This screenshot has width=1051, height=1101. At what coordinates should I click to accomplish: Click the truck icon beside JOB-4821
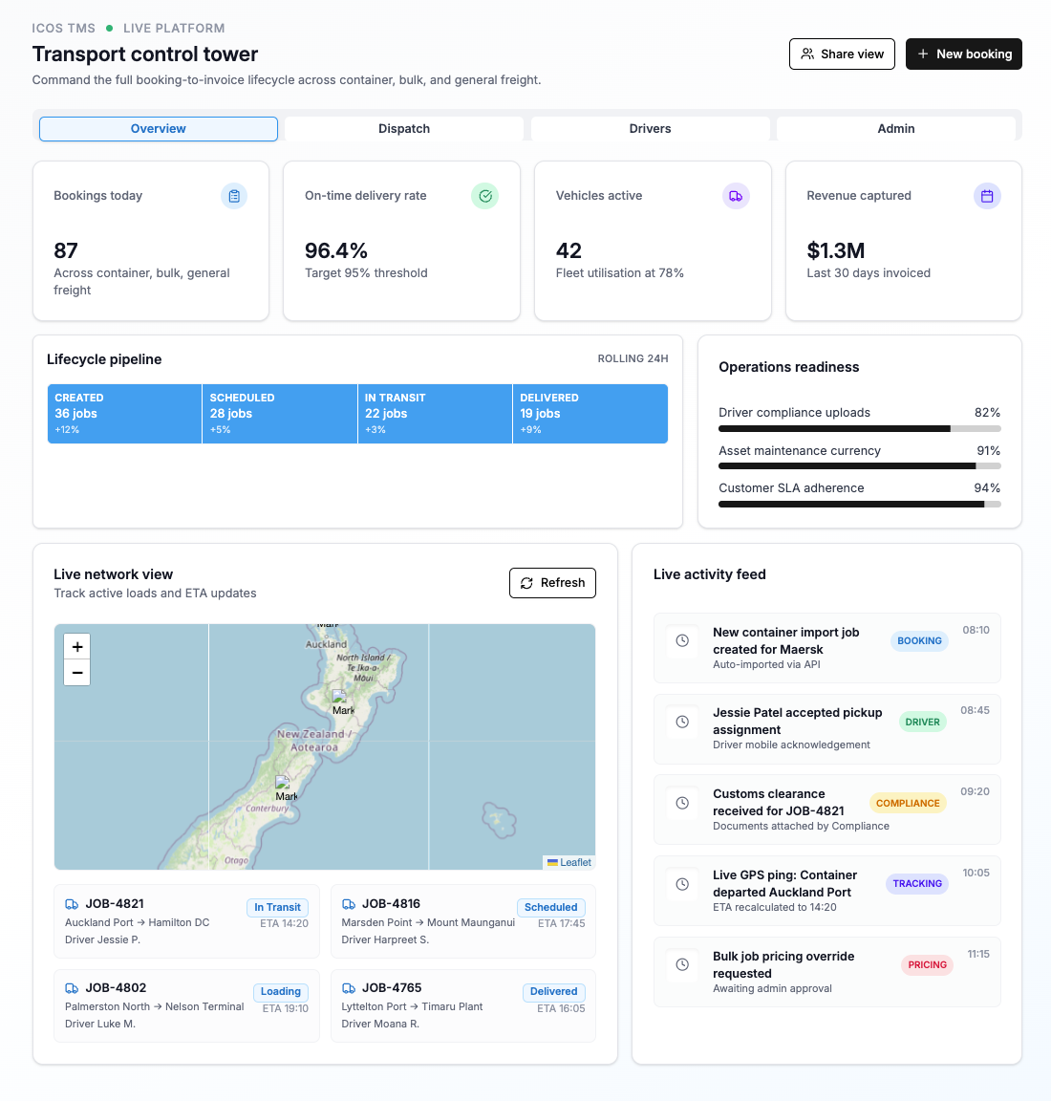click(72, 904)
